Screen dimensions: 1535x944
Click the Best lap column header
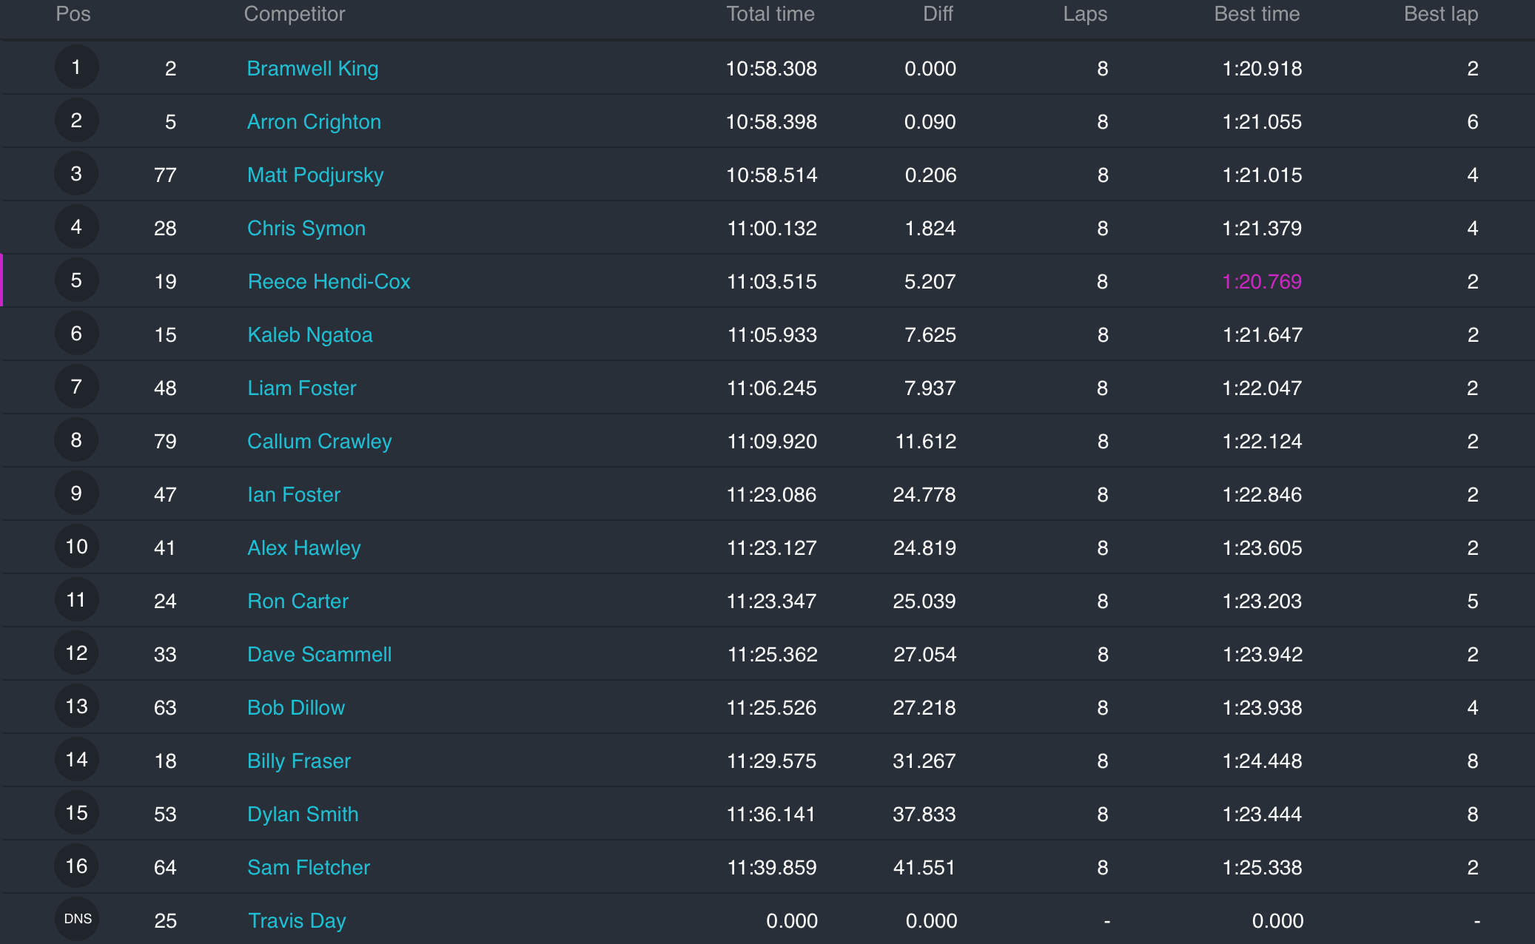[x=1440, y=14]
